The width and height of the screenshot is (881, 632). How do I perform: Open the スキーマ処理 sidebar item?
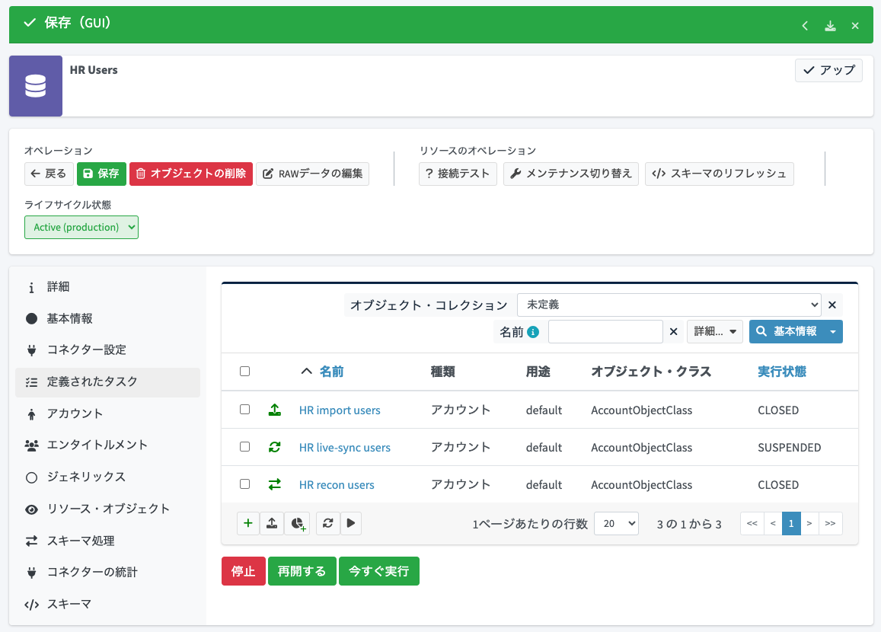[107, 541]
